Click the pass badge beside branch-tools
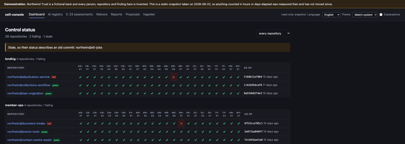This screenshot has height=144, width=405. click(x=44, y=132)
